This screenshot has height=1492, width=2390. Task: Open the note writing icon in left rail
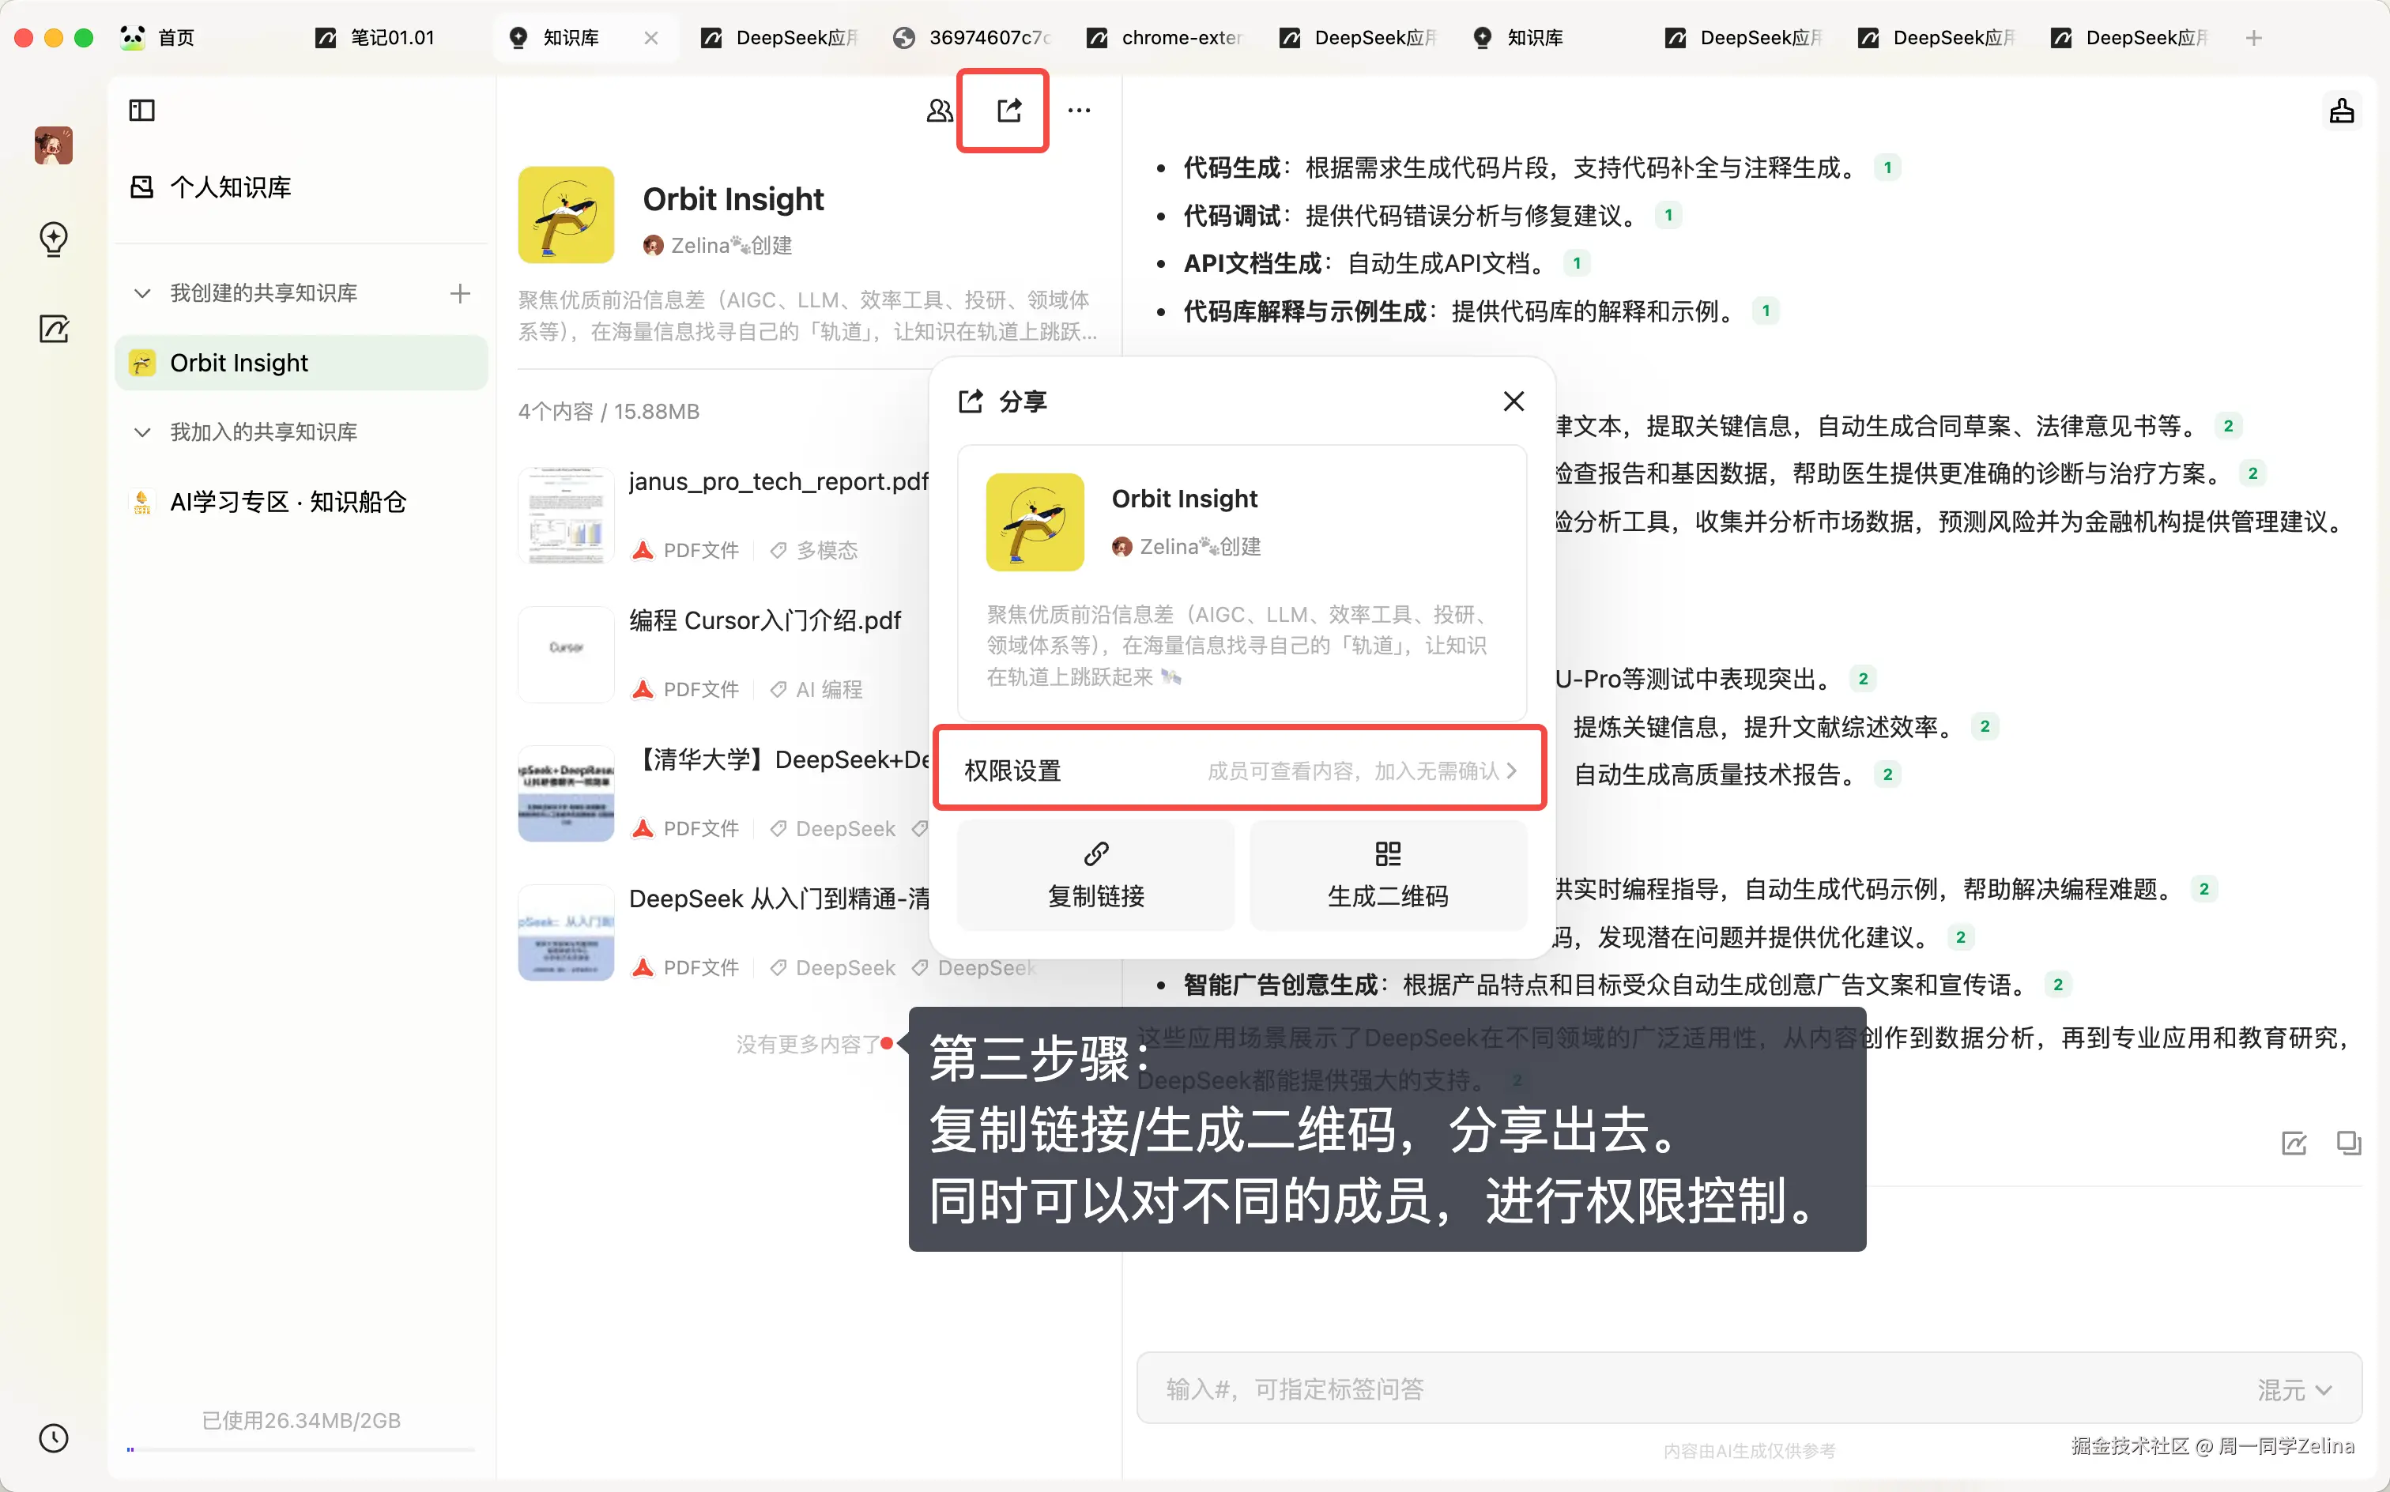tap(53, 329)
